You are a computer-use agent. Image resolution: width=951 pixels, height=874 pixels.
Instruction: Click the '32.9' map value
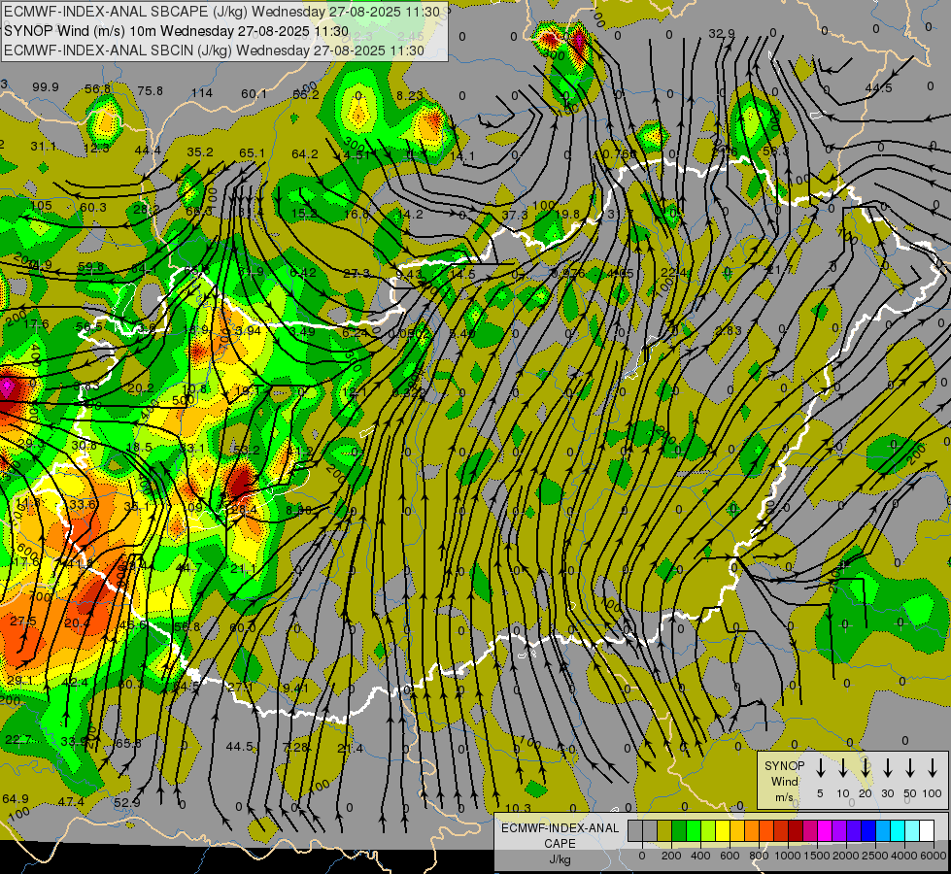click(722, 33)
